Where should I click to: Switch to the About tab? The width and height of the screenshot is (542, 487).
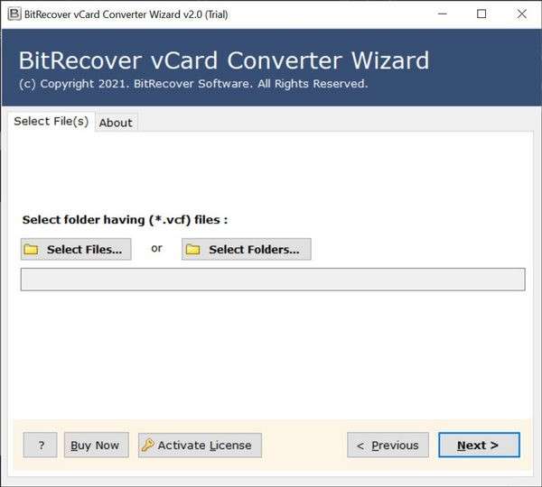pos(116,123)
